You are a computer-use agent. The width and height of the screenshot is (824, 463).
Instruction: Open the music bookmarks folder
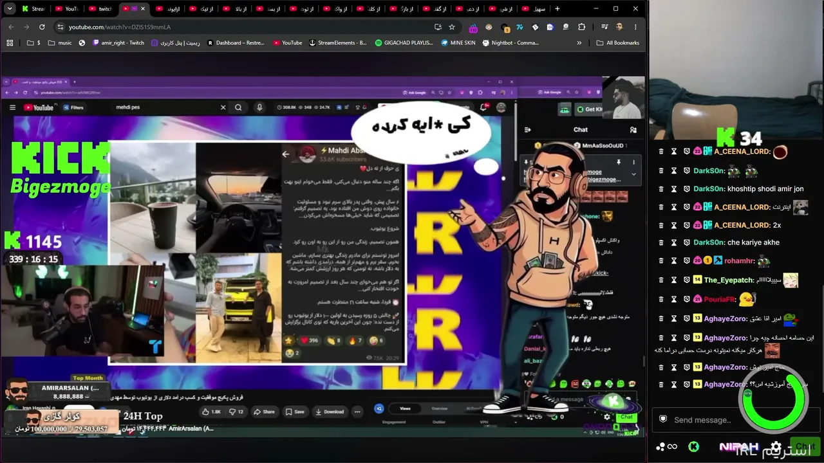coord(60,43)
